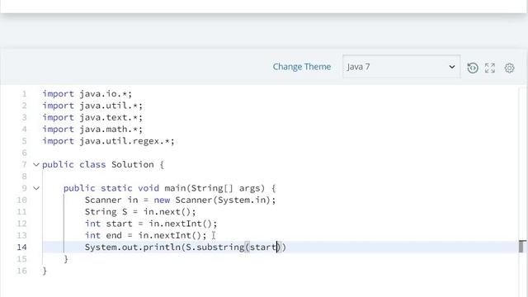Click on 'int end = in.nextInt();' line
528x297 pixels.
[x=145, y=235]
